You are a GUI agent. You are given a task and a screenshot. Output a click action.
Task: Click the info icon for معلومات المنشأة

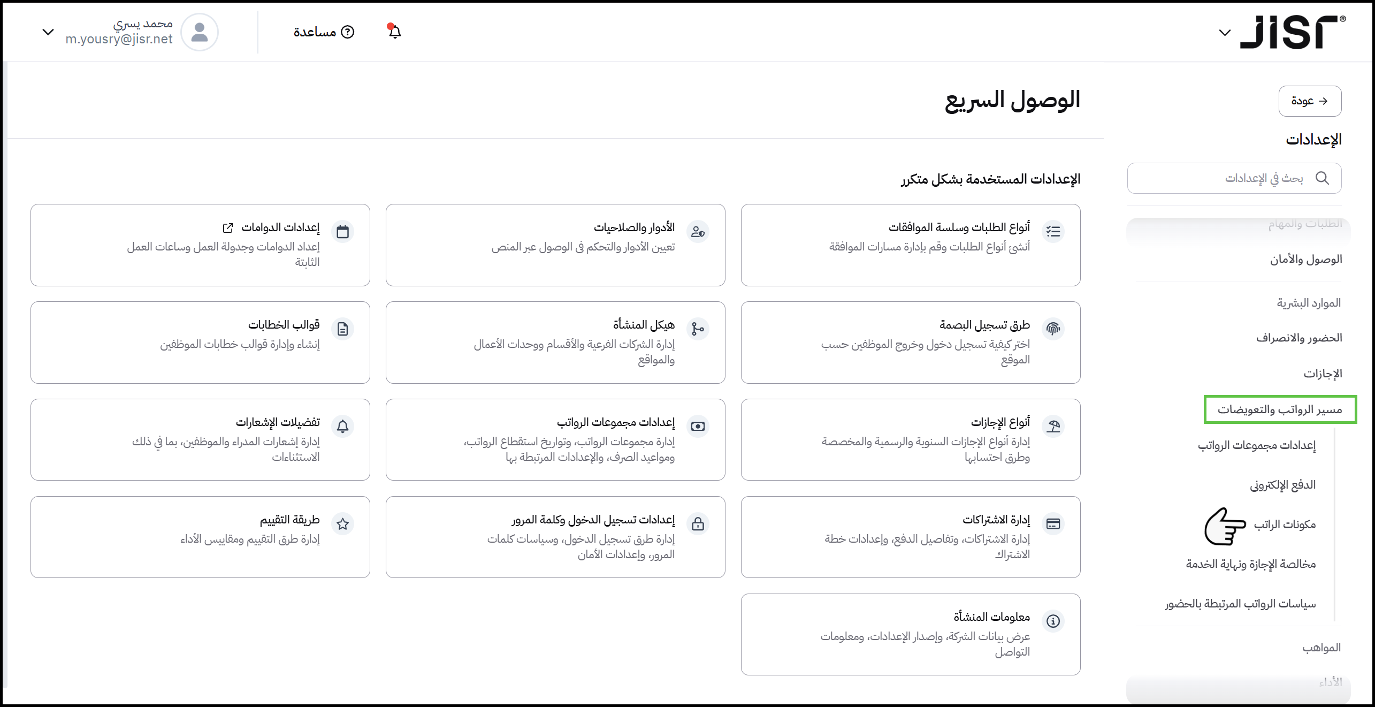tap(1053, 621)
